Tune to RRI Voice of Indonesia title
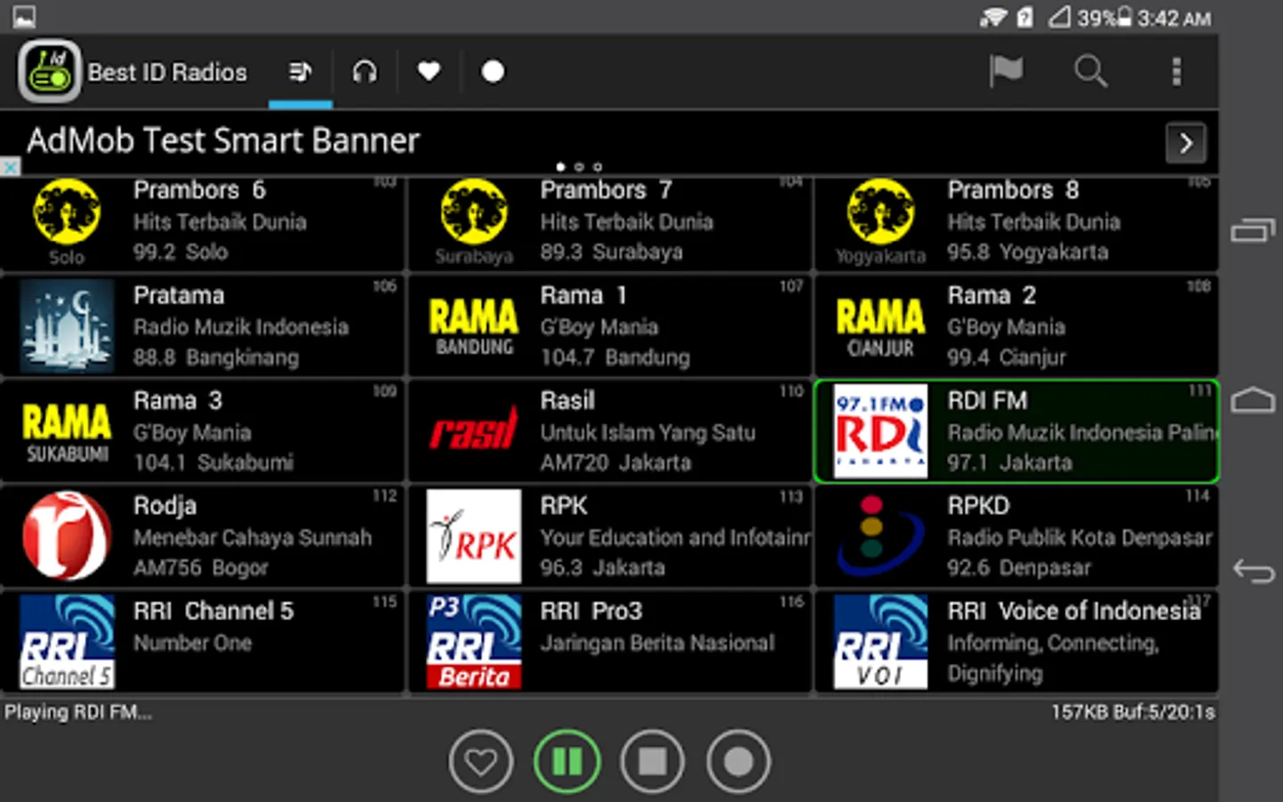 pyautogui.click(x=1074, y=610)
